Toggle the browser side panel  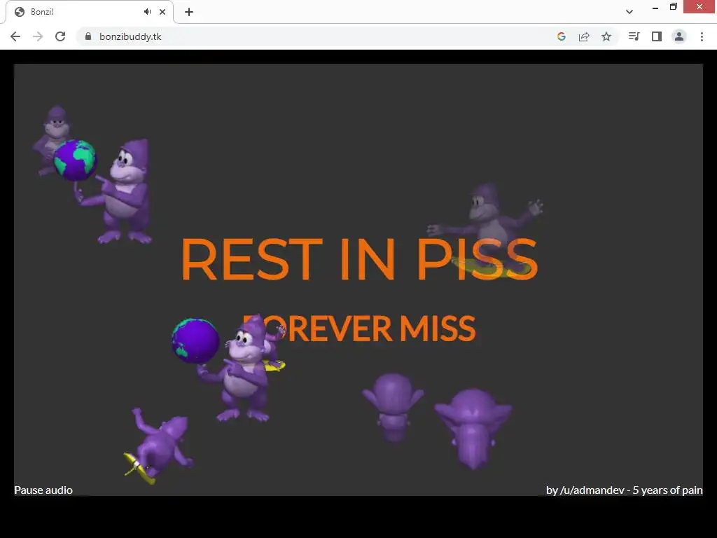tap(657, 36)
